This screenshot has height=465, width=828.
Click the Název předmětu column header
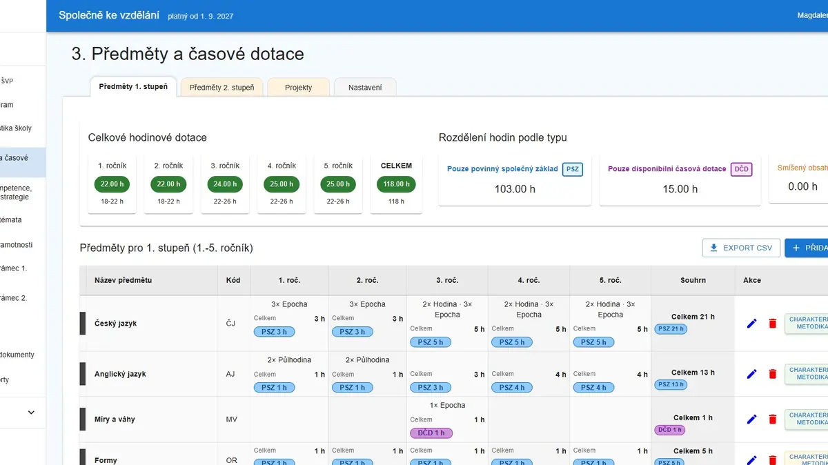(123, 280)
